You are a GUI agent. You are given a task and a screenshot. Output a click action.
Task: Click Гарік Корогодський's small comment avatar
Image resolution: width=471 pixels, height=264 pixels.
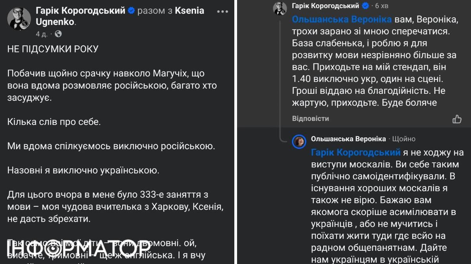click(280, 7)
